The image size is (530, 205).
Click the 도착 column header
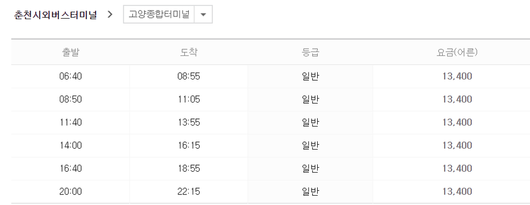pos(189,53)
